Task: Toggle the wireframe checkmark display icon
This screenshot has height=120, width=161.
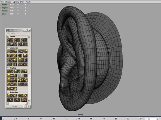Action: (x=10, y=71)
